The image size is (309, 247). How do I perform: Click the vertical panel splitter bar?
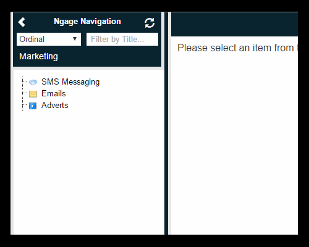click(x=166, y=124)
